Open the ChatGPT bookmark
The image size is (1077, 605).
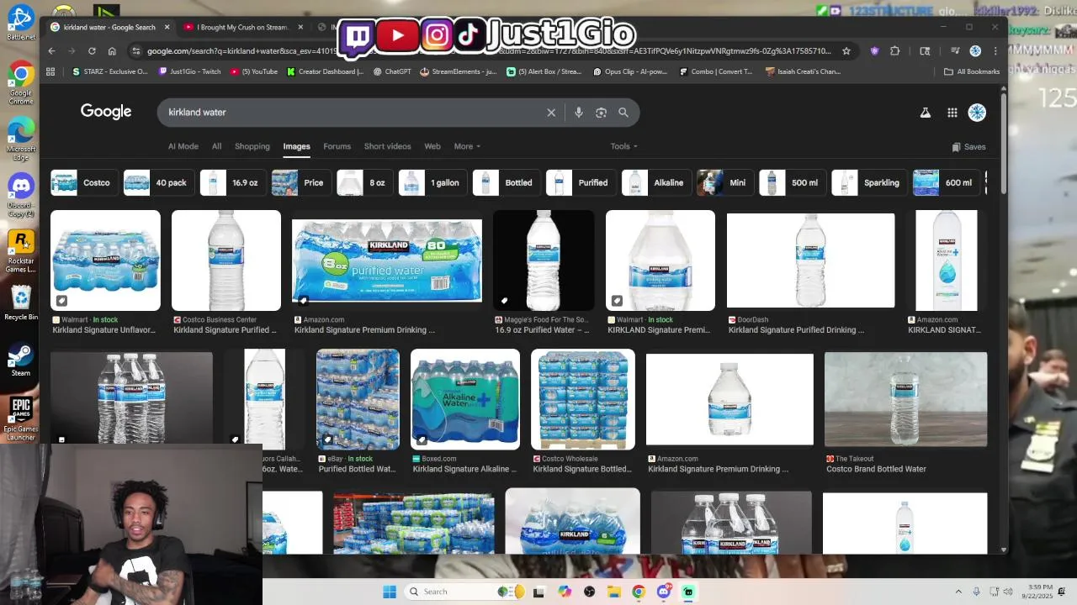tap(391, 71)
